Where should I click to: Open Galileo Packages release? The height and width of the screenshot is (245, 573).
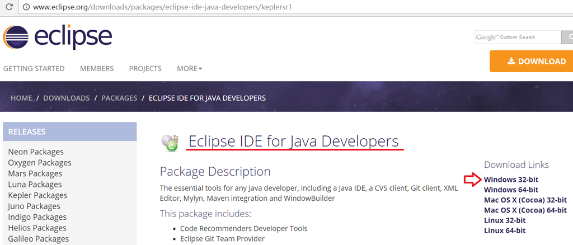(39, 239)
